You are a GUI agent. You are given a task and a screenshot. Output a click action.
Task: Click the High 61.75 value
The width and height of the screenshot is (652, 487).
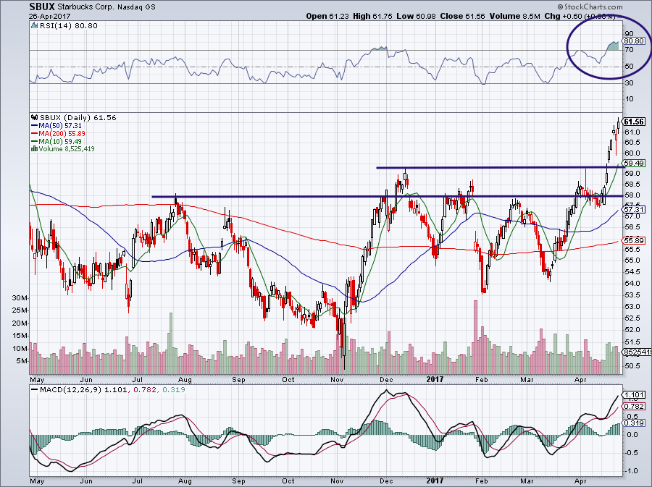pos(372,16)
